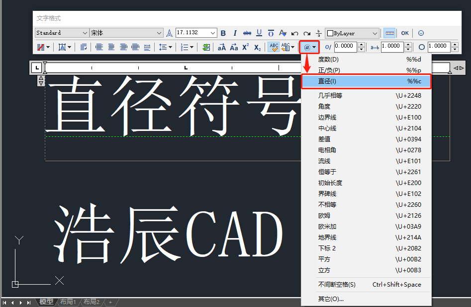The height and width of the screenshot is (307, 471).
Task: Open the edit dictionaries dropdown
Action: coord(288,47)
